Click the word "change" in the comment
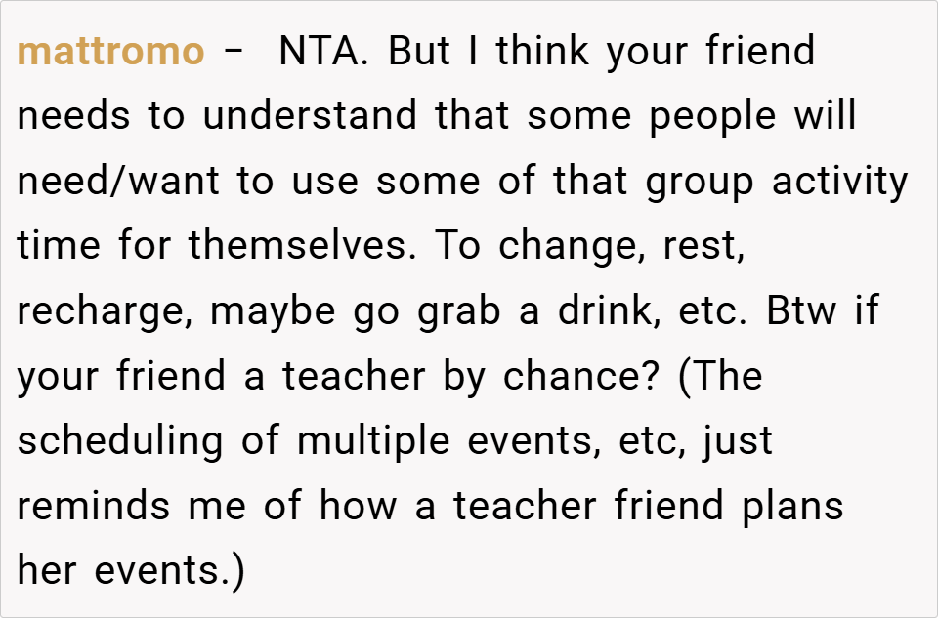The width and height of the screenshot is (938, 618). (x=572, y=248)
